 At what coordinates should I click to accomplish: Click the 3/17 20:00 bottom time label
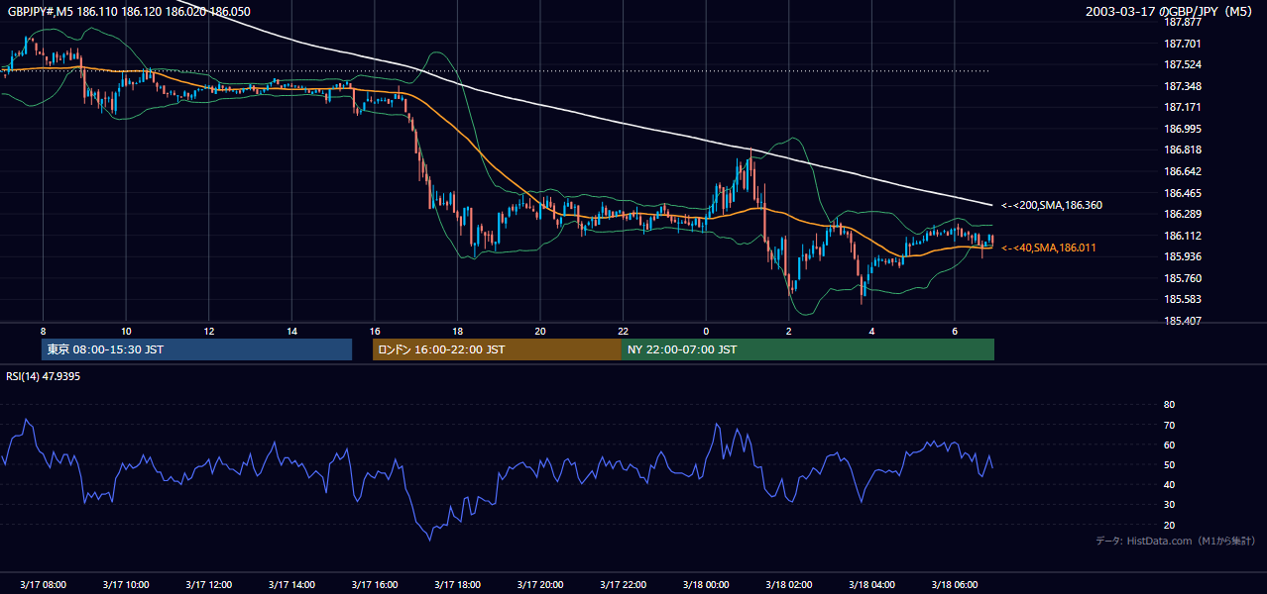[x=540, y=585]
